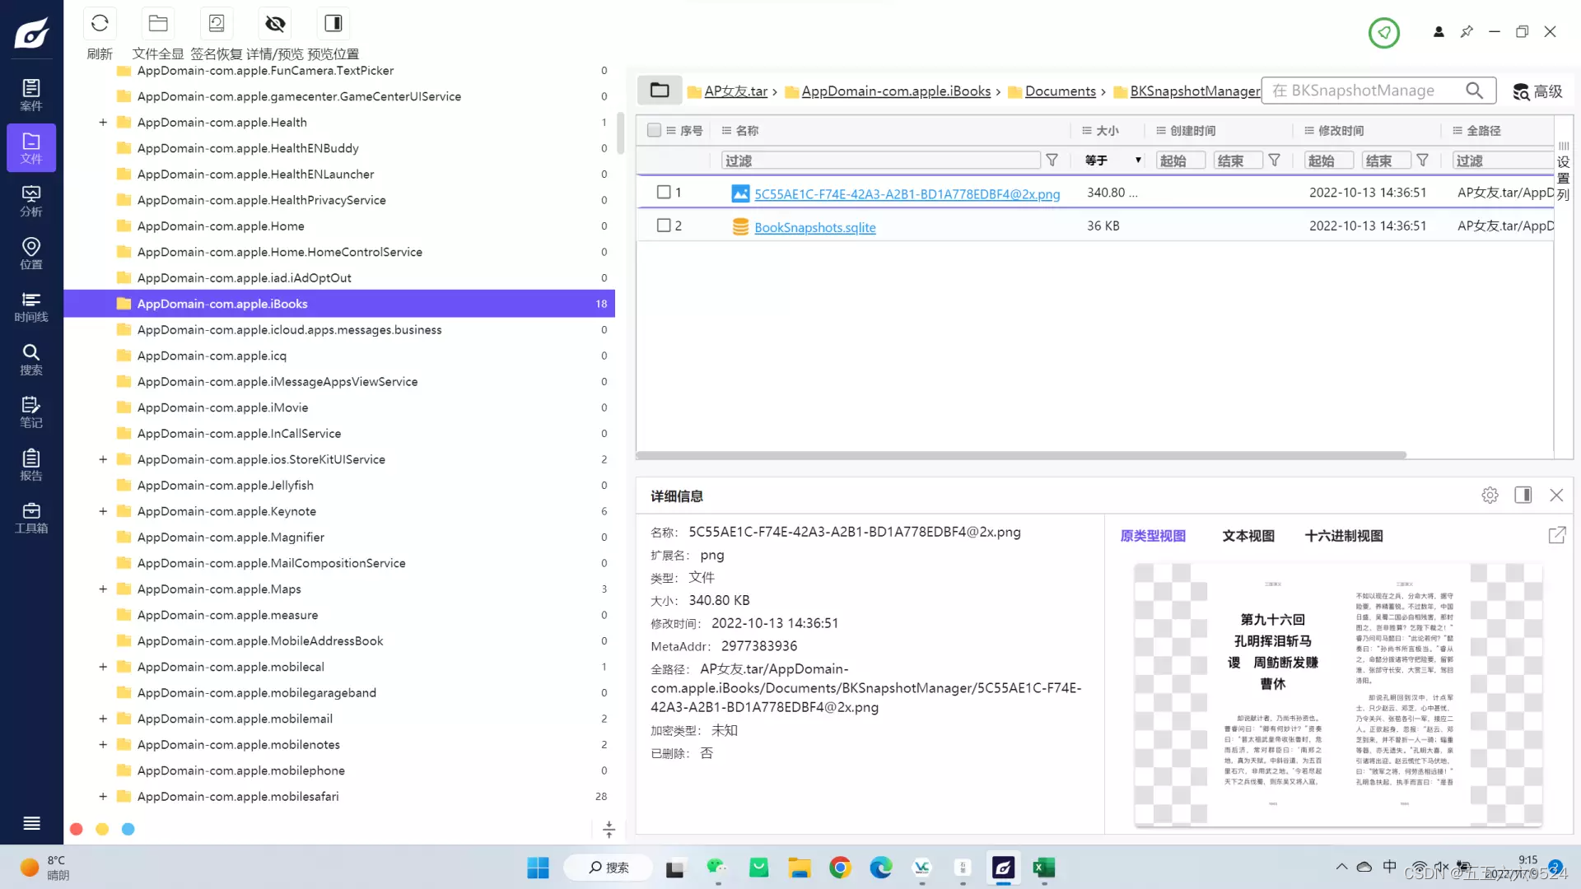
Task: Open the 报告 report sidebar section
Action: coord(31,465)
